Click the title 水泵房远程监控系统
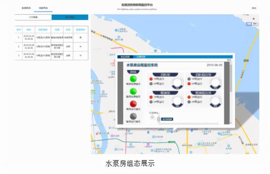This screenshot has height=174, width=270. 142,65
